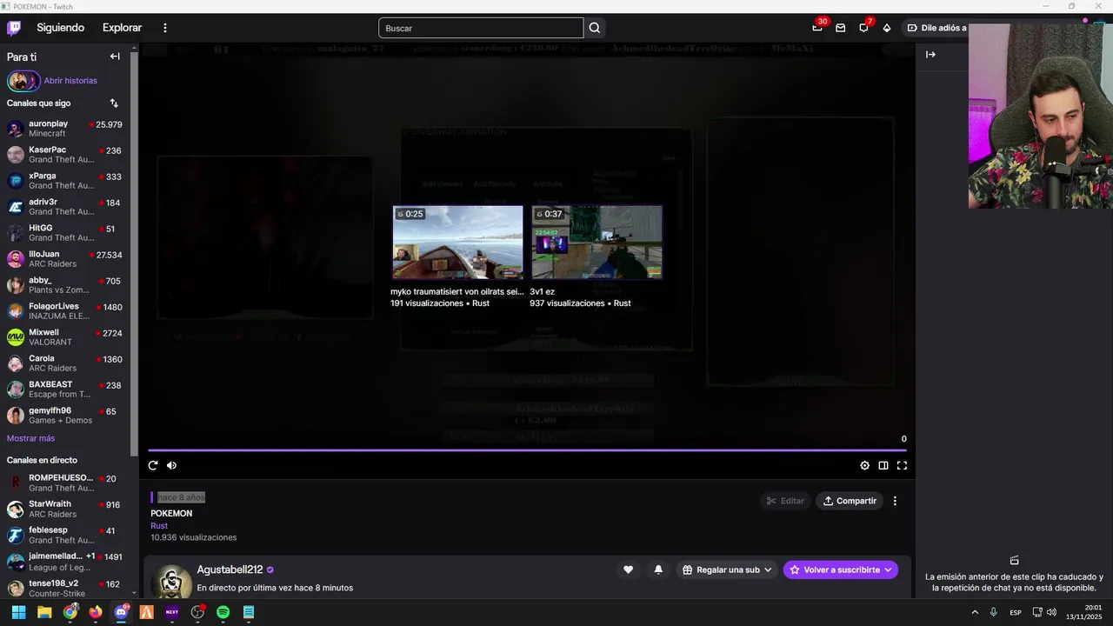Open Spotify from the taskbar
Viewport: 1113px width, 626px height.
coord(223,612)
